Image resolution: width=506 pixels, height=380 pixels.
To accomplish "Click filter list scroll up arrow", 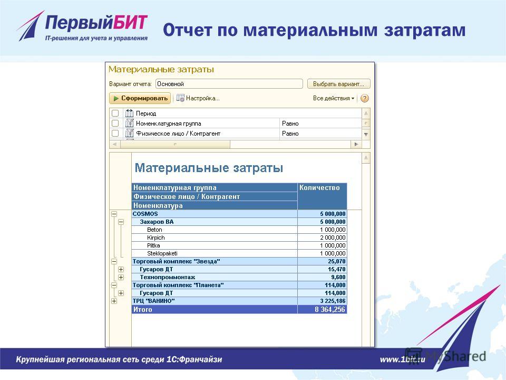I will (366, 113).
